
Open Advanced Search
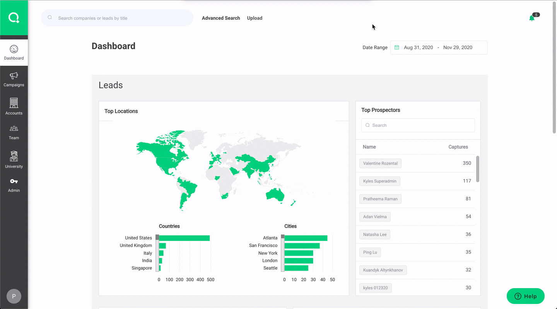(x=221, y=18)
